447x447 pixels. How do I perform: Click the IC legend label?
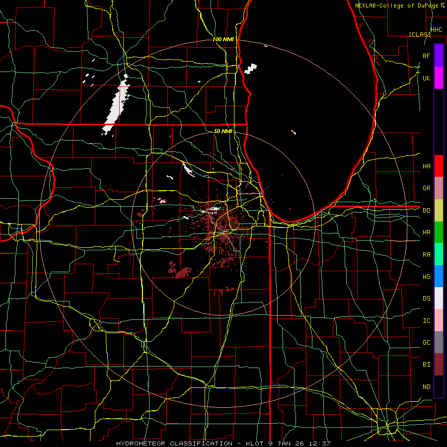tap(426, 321)
